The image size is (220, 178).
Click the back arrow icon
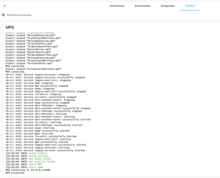[5, 6]
